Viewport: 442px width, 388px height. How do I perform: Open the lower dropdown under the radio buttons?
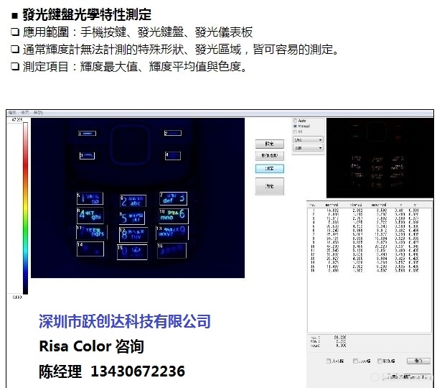[x=308, y=148]
